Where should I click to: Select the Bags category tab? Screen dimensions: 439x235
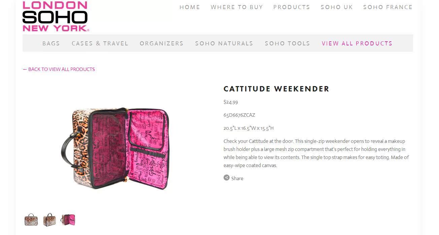51,43
